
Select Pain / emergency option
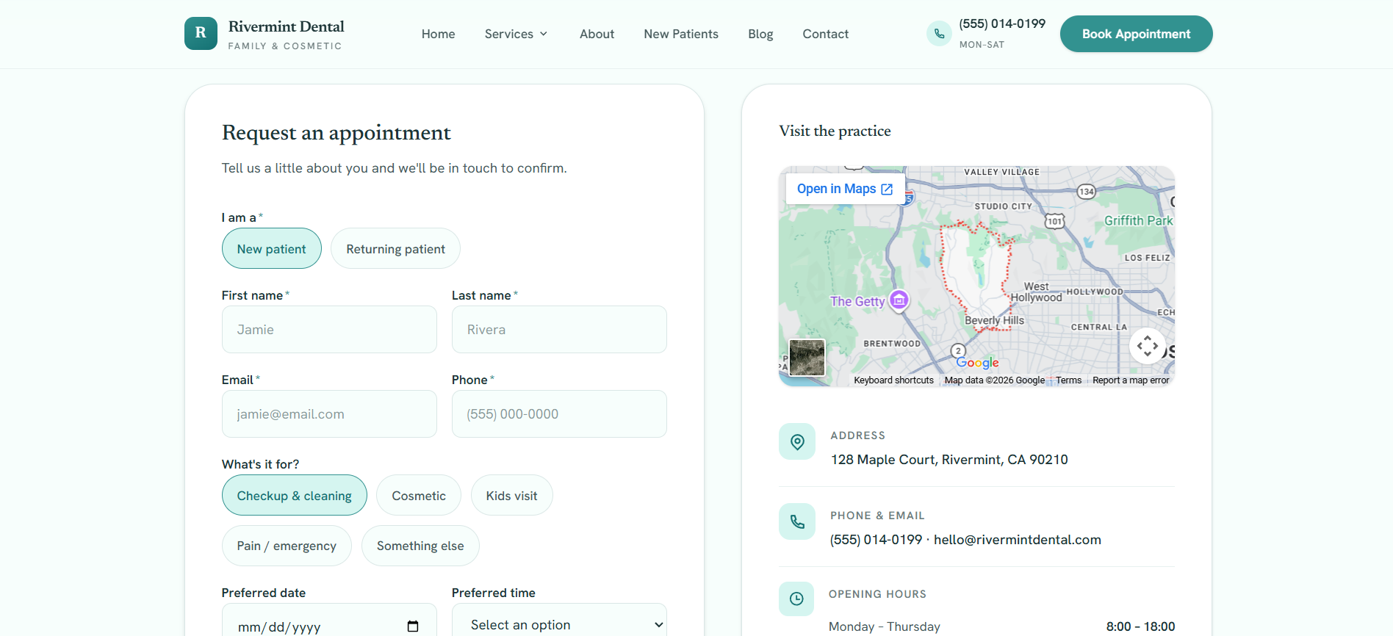tap(287, 546)
